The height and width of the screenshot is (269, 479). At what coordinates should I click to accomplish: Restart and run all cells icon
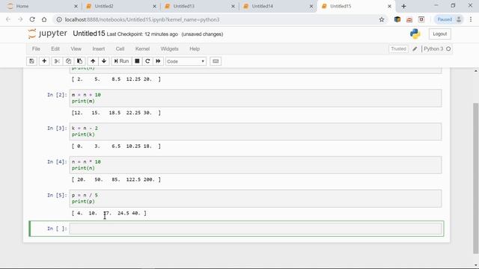[158, 61]
